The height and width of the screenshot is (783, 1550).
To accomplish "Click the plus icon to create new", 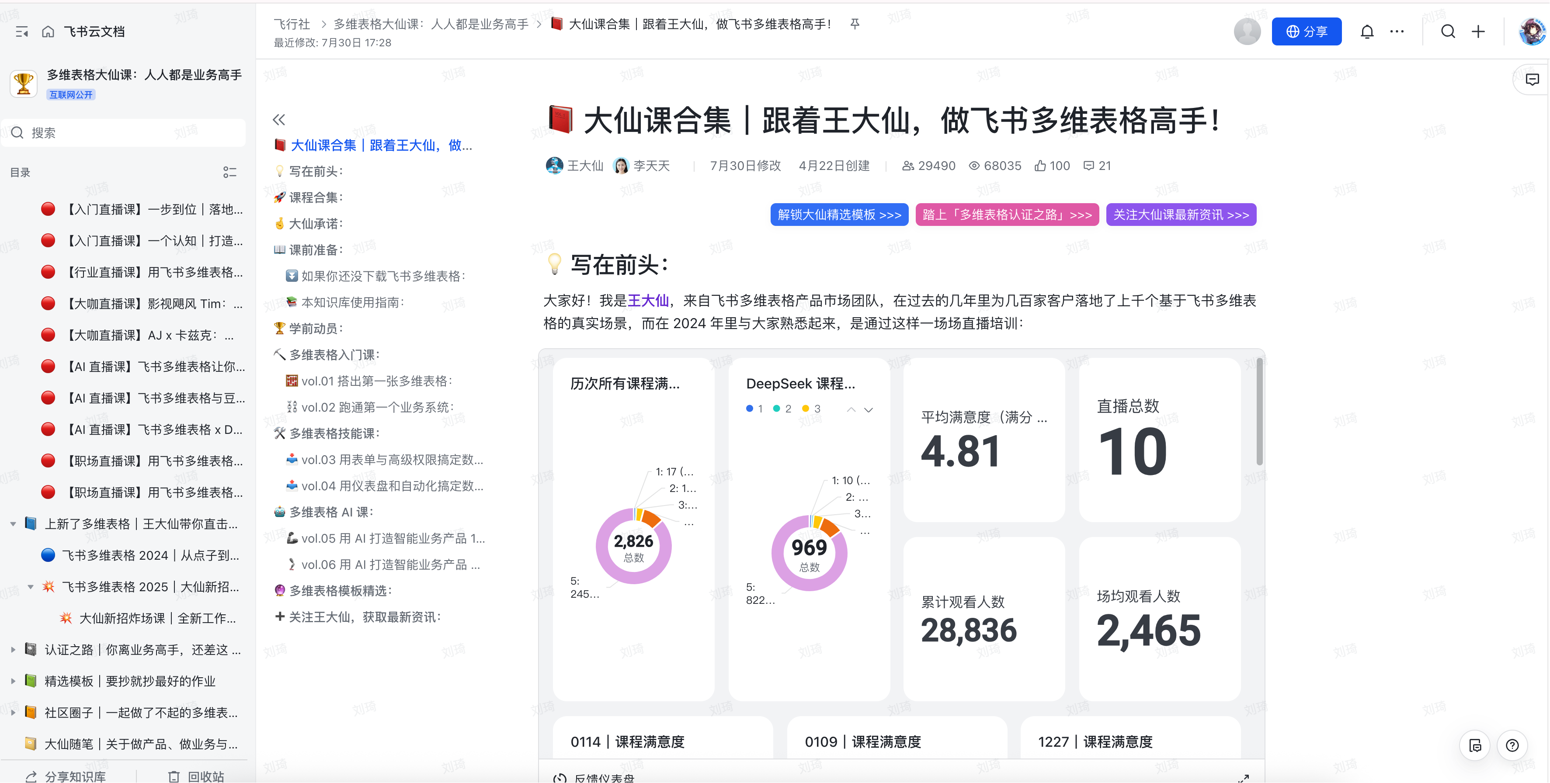I will click(x=1478, y=32).
